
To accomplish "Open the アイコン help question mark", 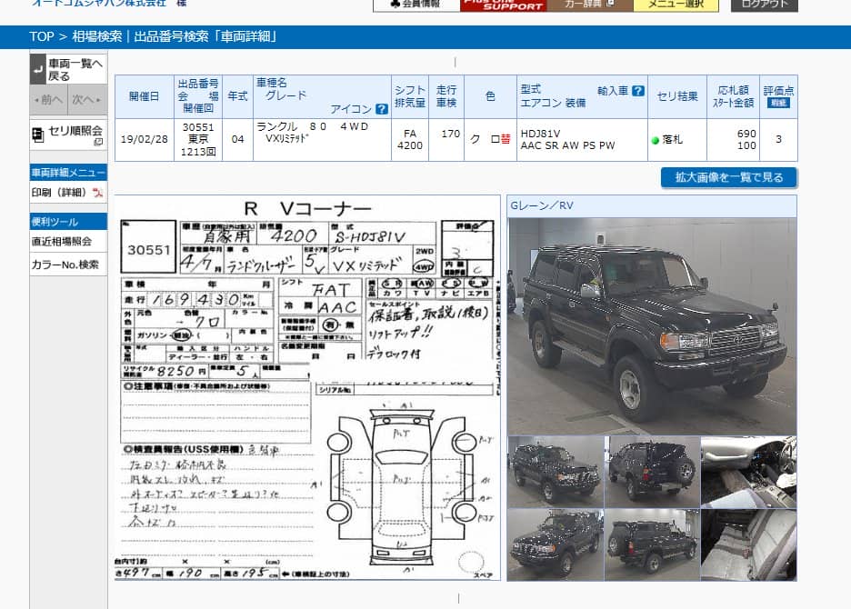I will click(x=382, y=109).
